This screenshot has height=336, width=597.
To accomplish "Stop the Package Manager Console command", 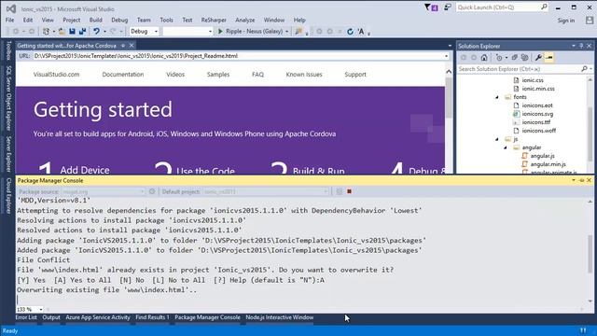I will 349,191.
